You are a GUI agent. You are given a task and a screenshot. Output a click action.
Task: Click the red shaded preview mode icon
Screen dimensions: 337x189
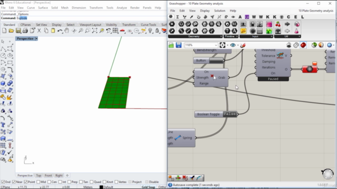point(303,45)
